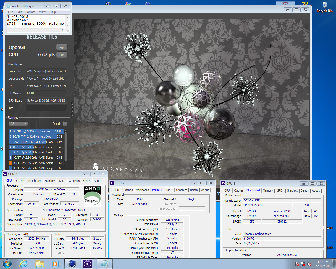Run the OpenGL benchmark in Cinebench
The height and width of the screenshot is (269, 336).
click(x=62, y=48)
